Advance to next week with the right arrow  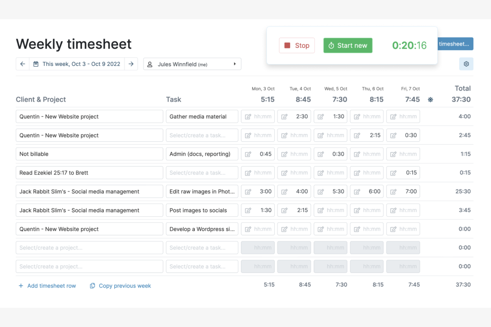coord(131,64)
